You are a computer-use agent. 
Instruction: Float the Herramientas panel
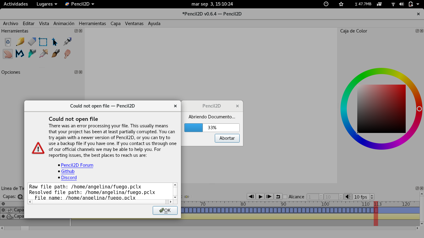coord(76,31)
